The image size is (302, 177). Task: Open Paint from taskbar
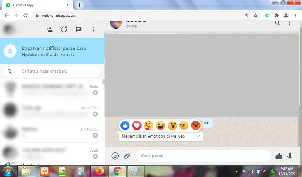tap(136, 171)
